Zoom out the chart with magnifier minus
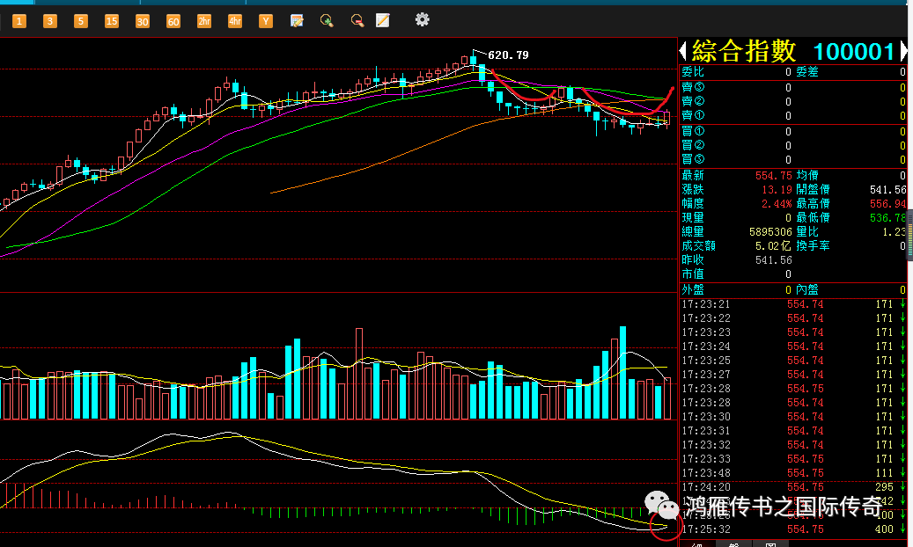This screenshot has width=913, height=547. click(x=357, y=21)
